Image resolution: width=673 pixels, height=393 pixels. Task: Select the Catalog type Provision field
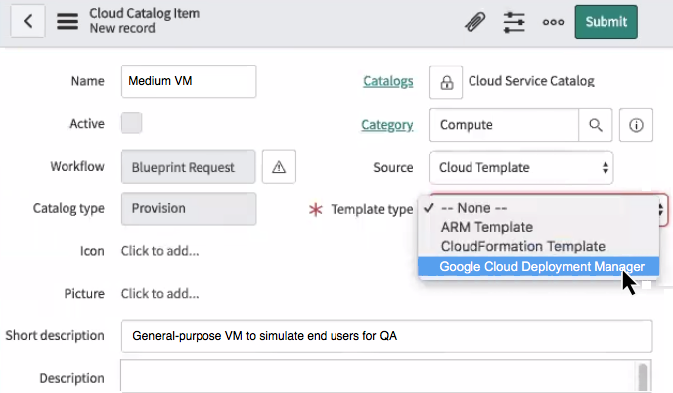pyautogui.click(x=189, y=209)
